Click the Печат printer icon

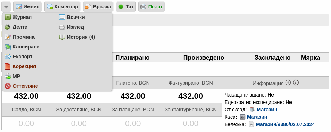pyautogui.click(x=143, y=7)
